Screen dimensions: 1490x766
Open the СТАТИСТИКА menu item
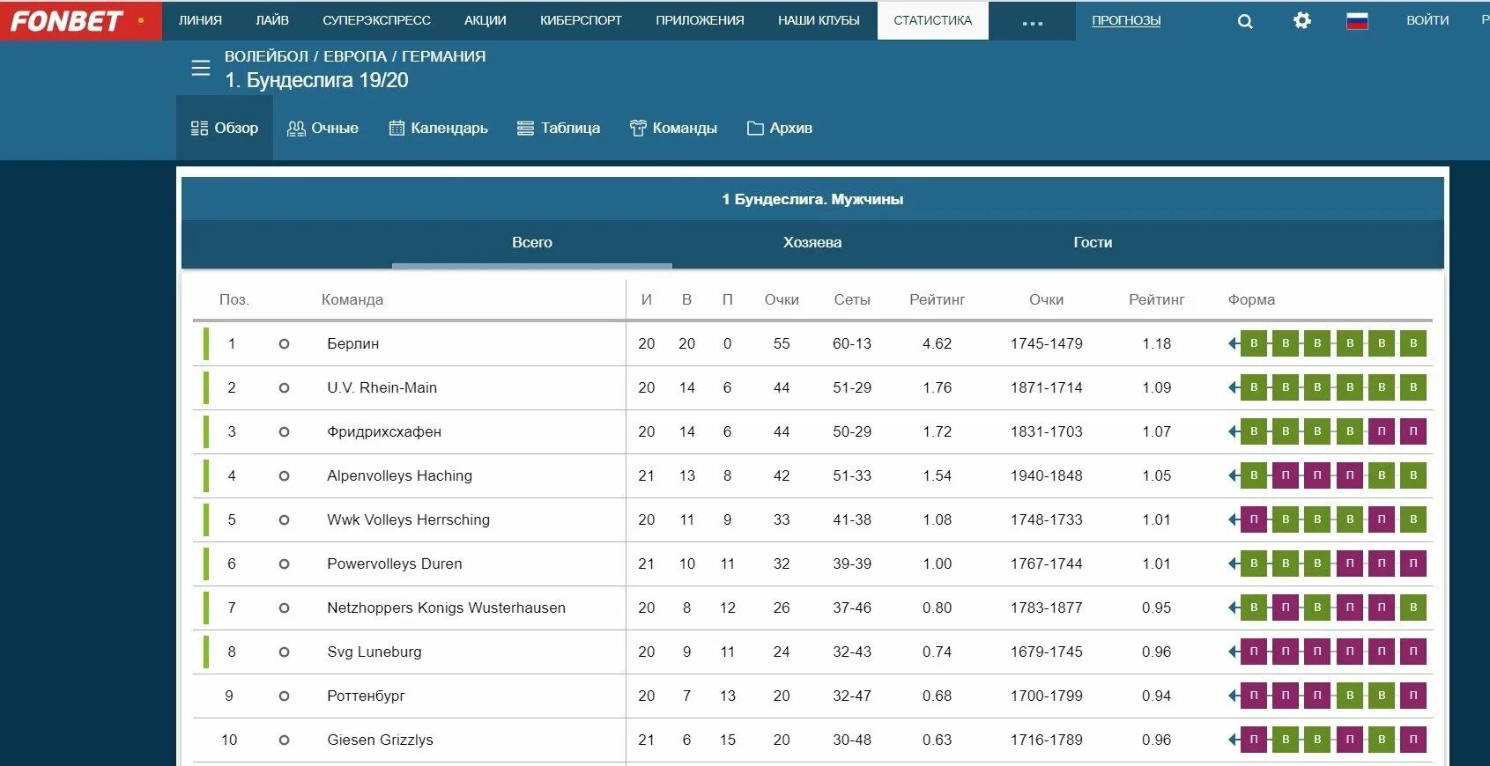pos(933,20)
